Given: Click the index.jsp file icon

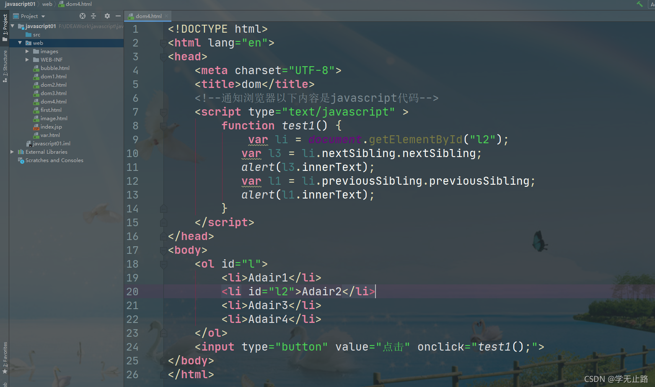Looking at the screenshot, I should coord(36,127).
